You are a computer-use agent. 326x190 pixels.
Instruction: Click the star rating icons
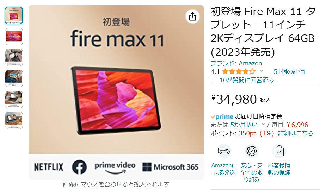(239, 72)
